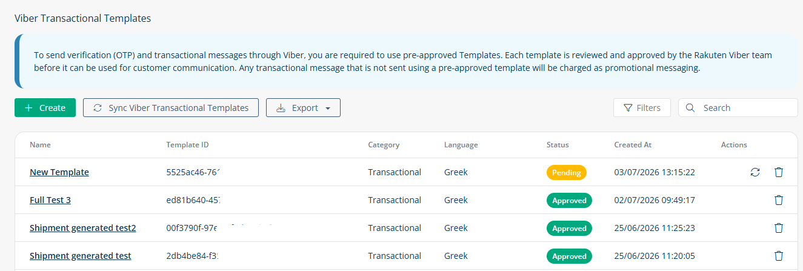The height and width of the screenshot is (271, 803).
Task: Focus the Search input field
Action: coord(738,108)
